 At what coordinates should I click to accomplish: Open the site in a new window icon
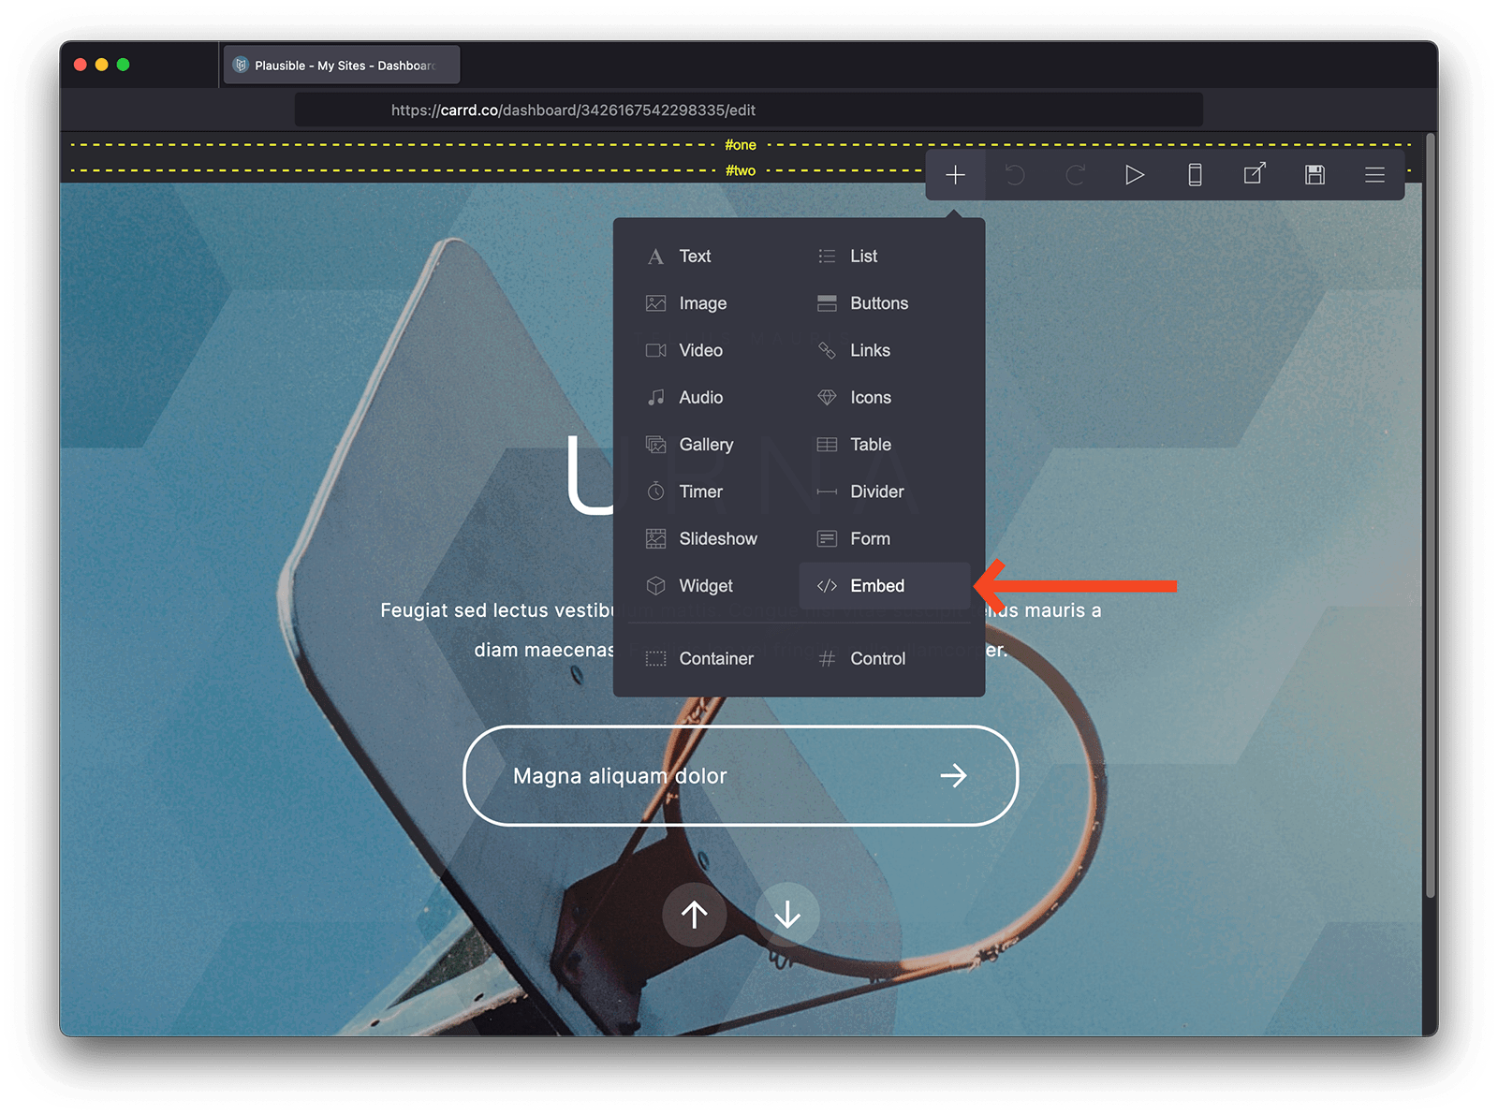click(1254, 174)
